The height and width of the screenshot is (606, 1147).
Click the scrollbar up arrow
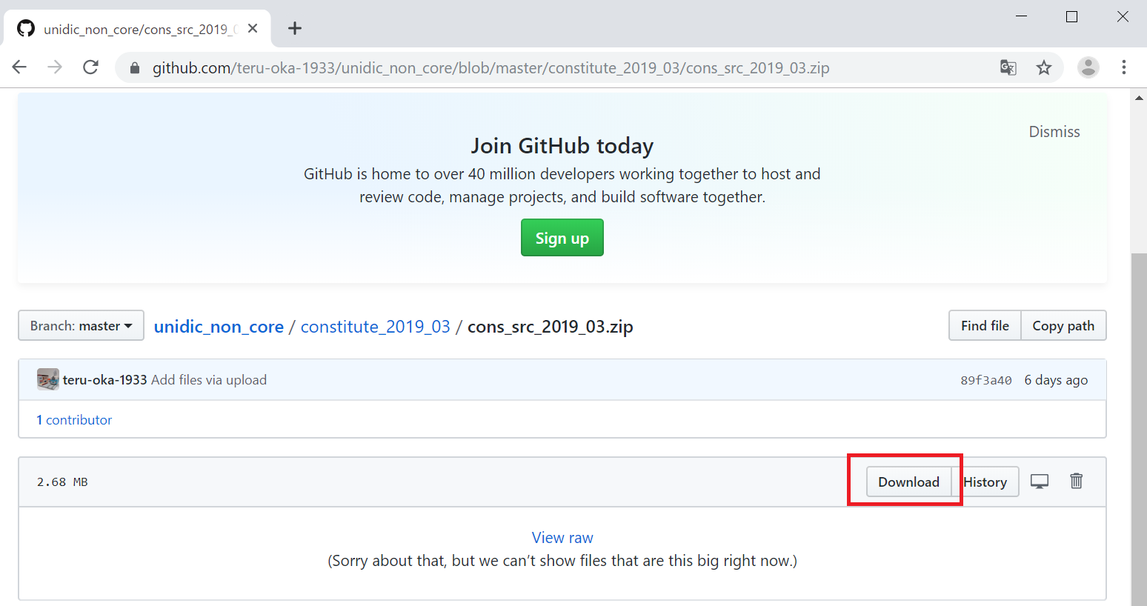[x=1139, y=97]
